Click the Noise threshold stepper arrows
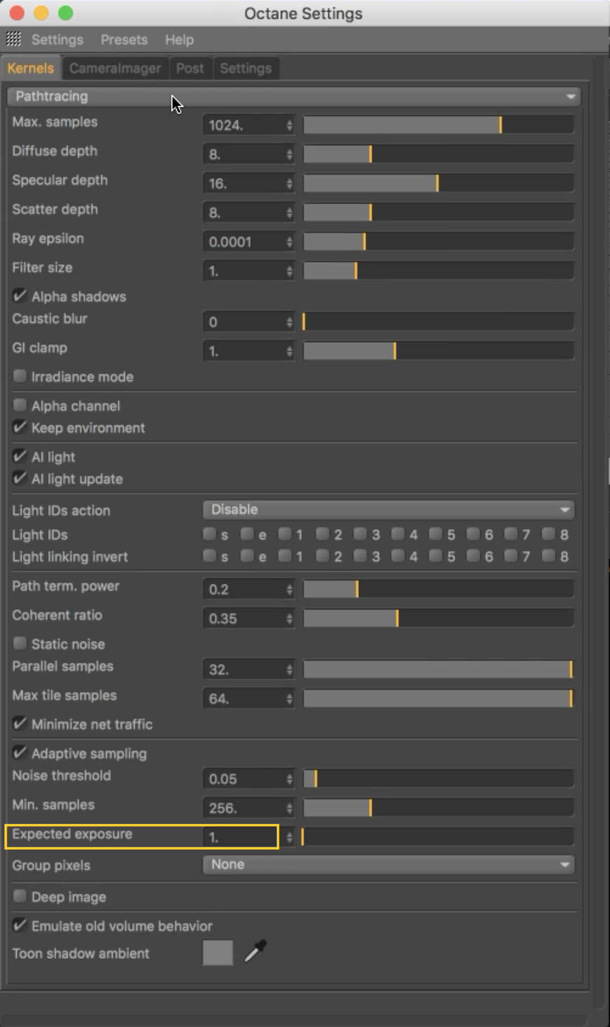 [x=289, y=779]
